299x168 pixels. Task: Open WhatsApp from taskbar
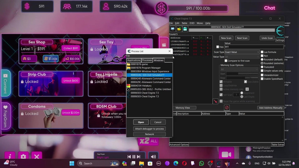click(x=201, y=163)
